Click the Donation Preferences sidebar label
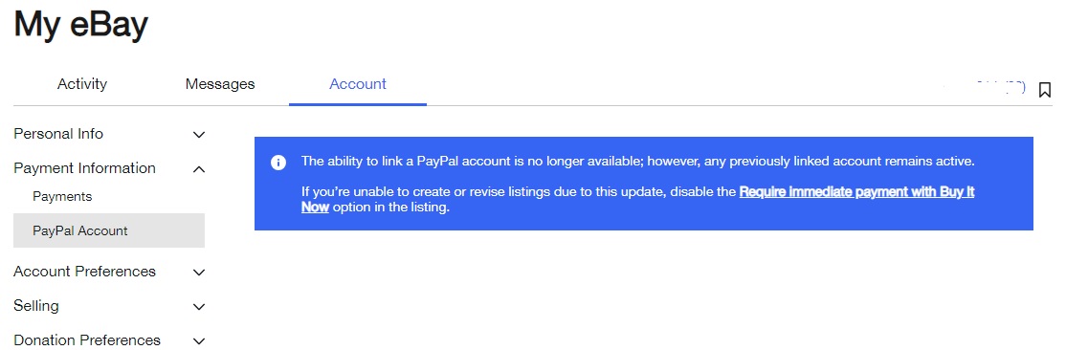The image size is (1066, 350). pyautogui.click(x=87, y=339)
